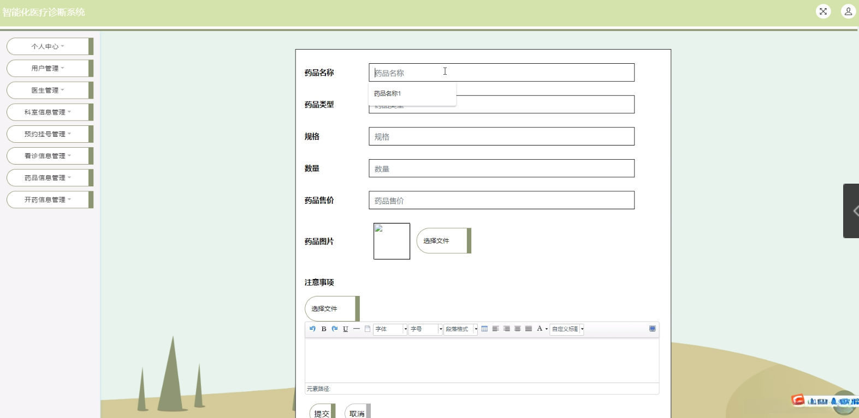The image size is (859, 418).
Task: Open the 段落格式 paragraph format dropdown
Action: 461,329
